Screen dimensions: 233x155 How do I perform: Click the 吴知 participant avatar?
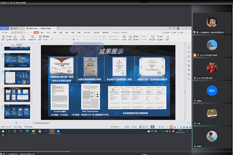pos(212,90)
